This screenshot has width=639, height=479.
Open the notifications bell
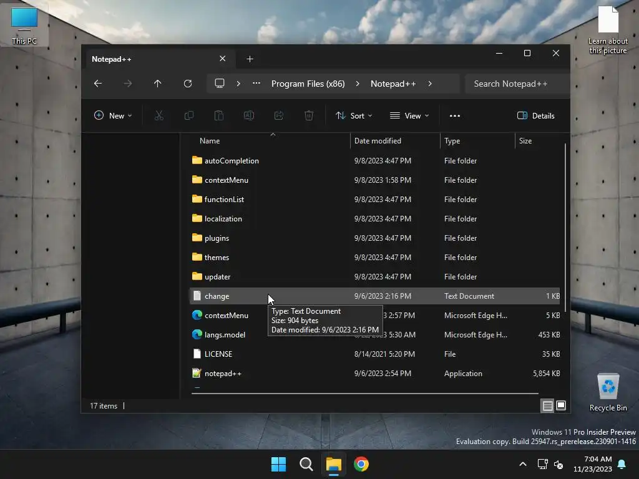pyautogui.click(x=622, y=464)
